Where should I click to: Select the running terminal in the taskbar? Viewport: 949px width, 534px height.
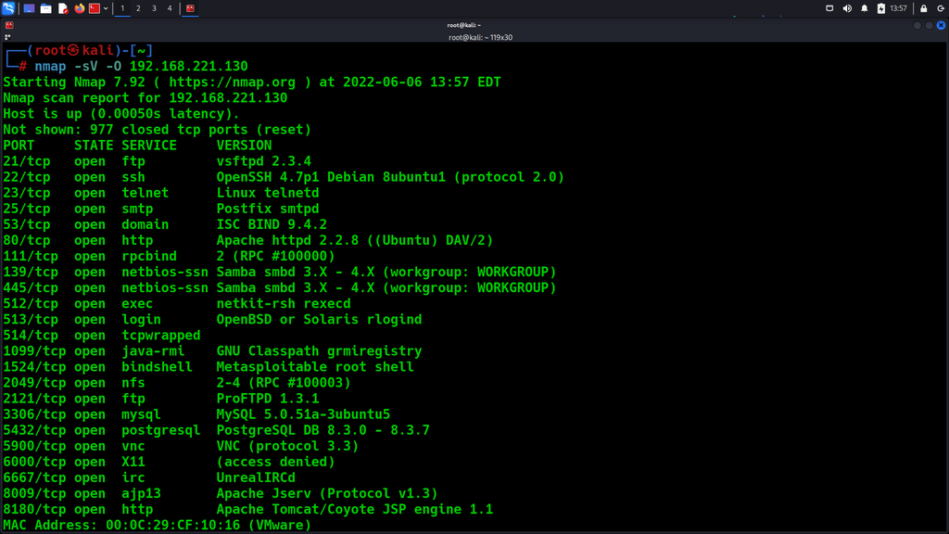(190, 8)
